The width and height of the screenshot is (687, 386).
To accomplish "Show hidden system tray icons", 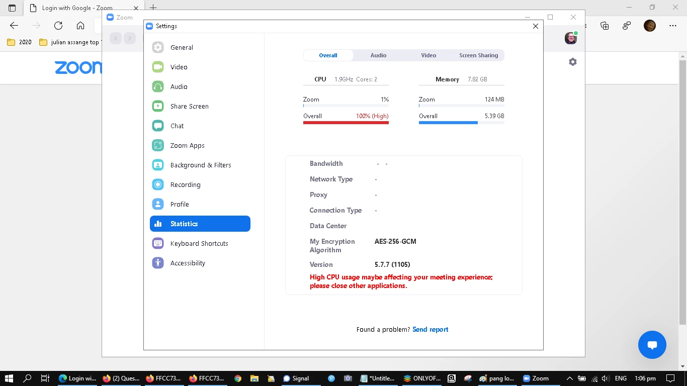I will [x=569, y=378].
